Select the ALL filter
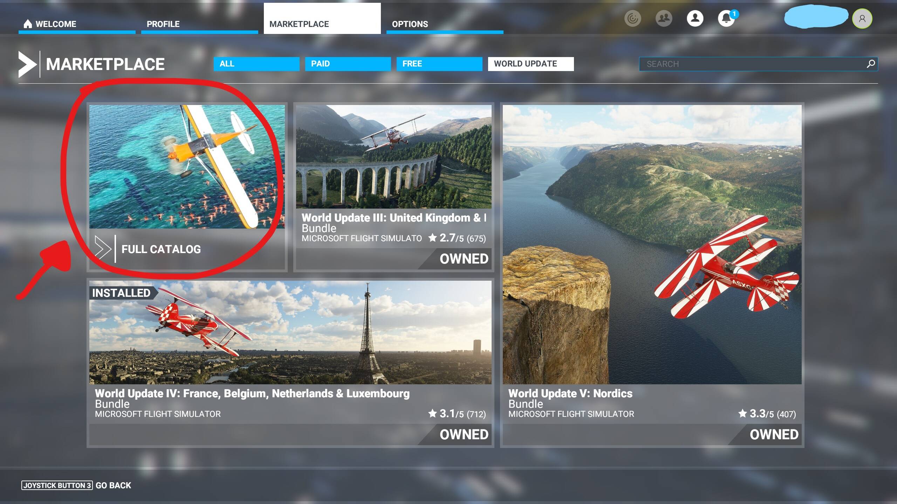897x504 pixels. coord(256,64)
